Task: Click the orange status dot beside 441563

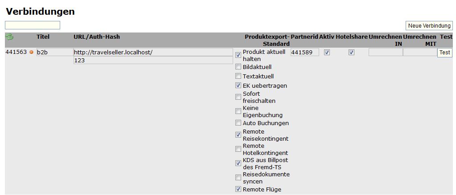Action: click(31, 53)
